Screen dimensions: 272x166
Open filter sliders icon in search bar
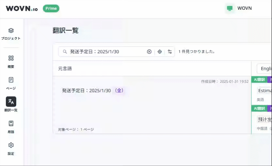(170, 52)
